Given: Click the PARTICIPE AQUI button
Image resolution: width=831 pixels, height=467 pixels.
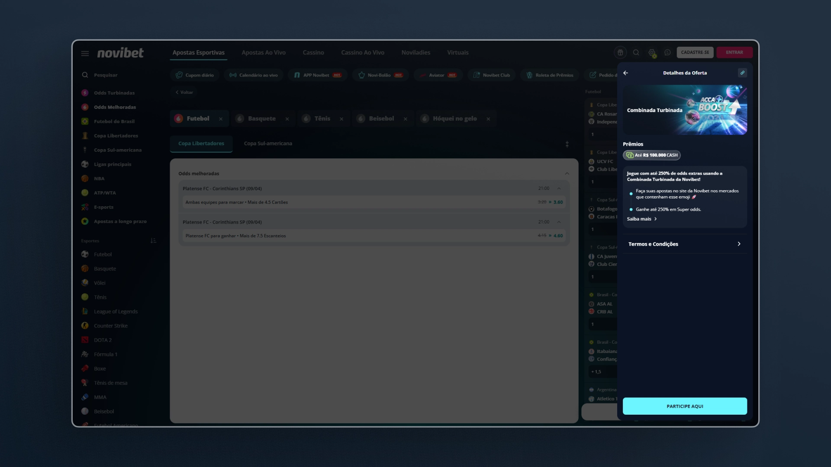Looking at the screenshot, I should (685, 406).
